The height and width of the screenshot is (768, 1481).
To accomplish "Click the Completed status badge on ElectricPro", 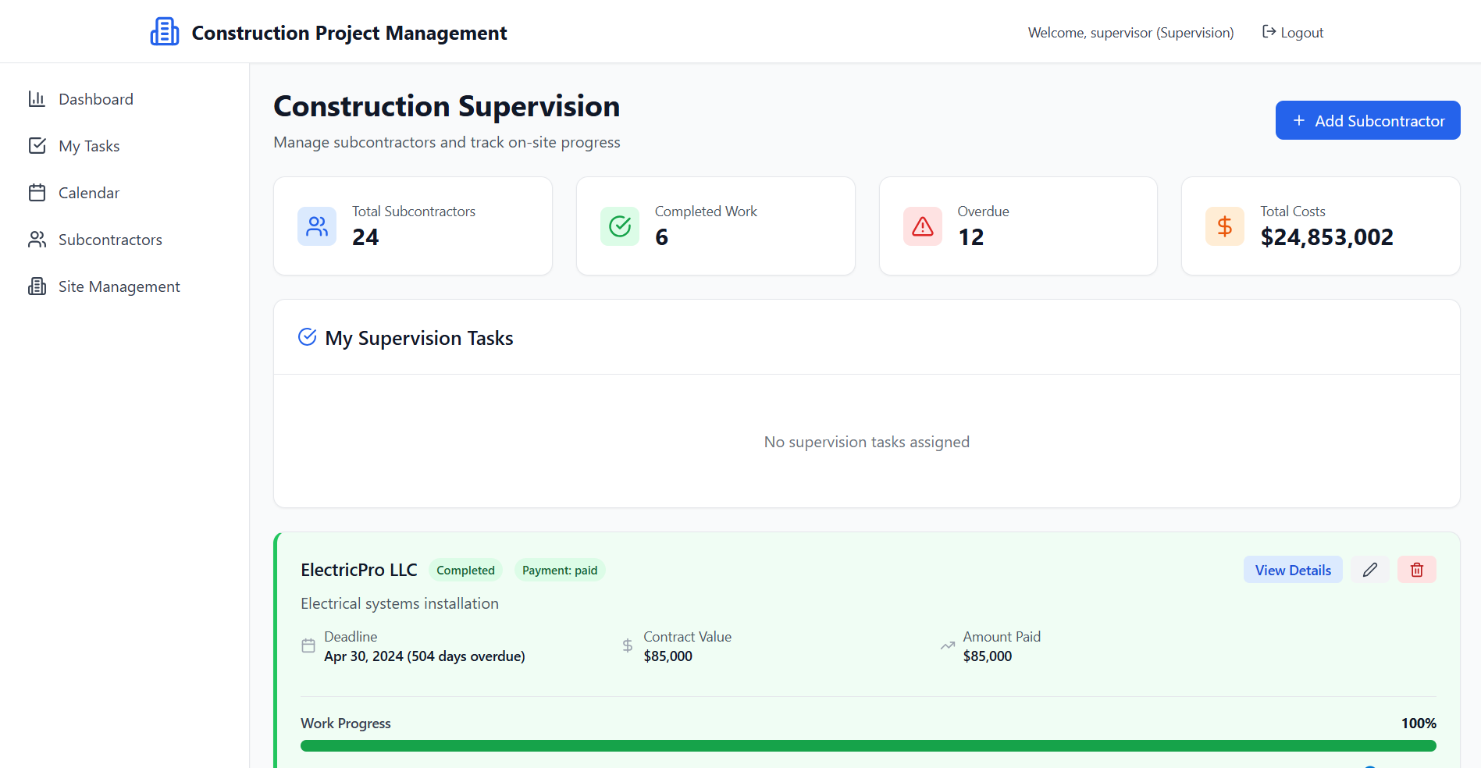I will pos(465,571).
